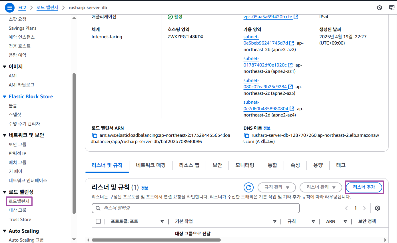Screen dimensions: 397x243
Task: Open 네트워크 인터페이스 in the sidebar
Action: coord(28,180)
